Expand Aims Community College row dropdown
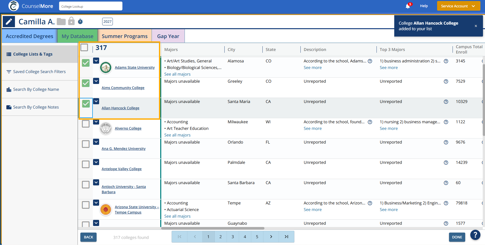 coord(96,81)
